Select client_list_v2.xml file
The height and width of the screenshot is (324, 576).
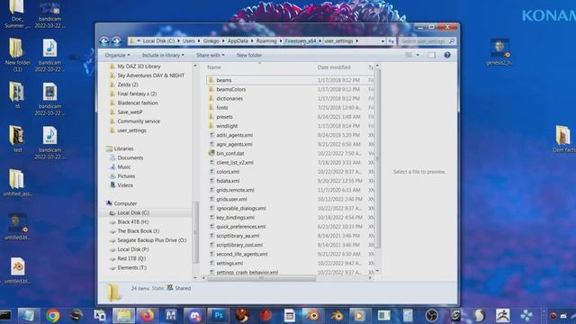235,163
